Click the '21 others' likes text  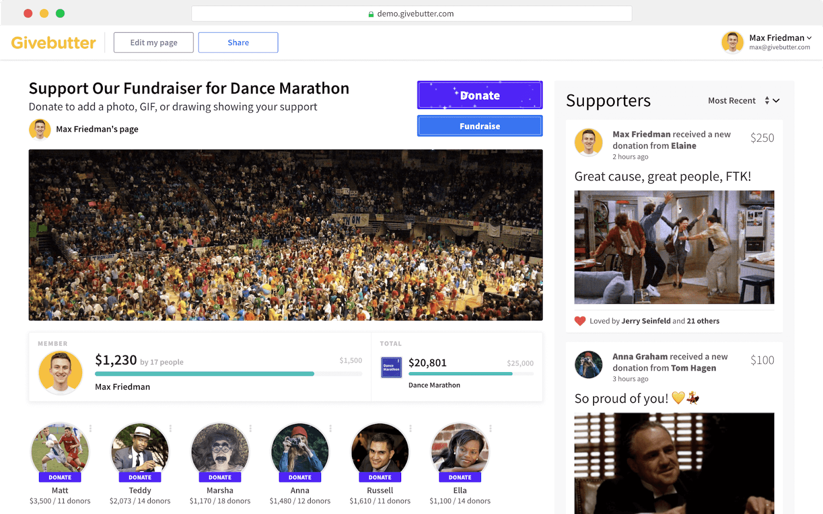pyautogui.click(x=703, y=321)
